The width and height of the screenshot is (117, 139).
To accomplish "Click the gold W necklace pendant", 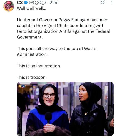I will click(86, 113).
